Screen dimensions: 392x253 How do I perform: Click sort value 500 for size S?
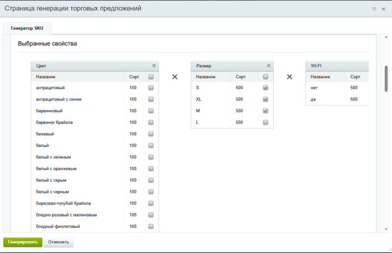[239, 88]
